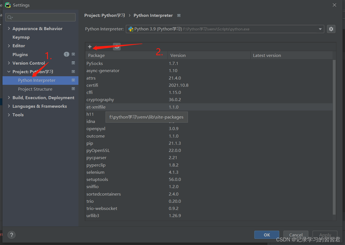345x245 pixels.
Task: Sort by the Package column header
Action: click(x=127, y=55)
